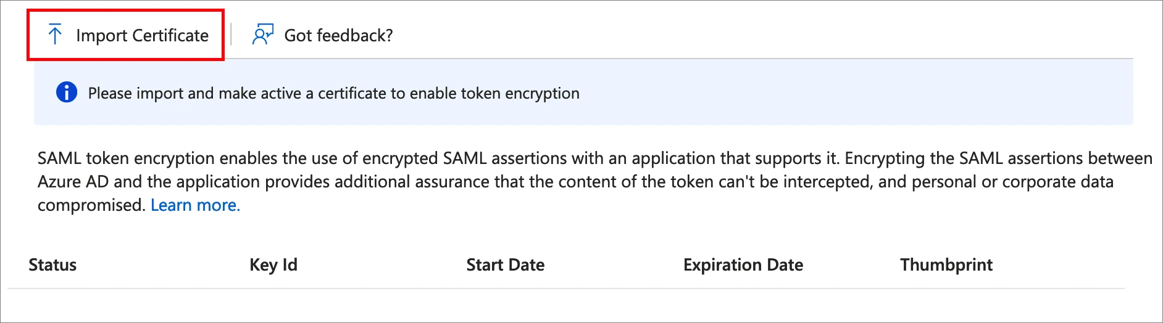Click the Key Id column header
Viewport: 1163px width, 323px height.
(273, 265)
